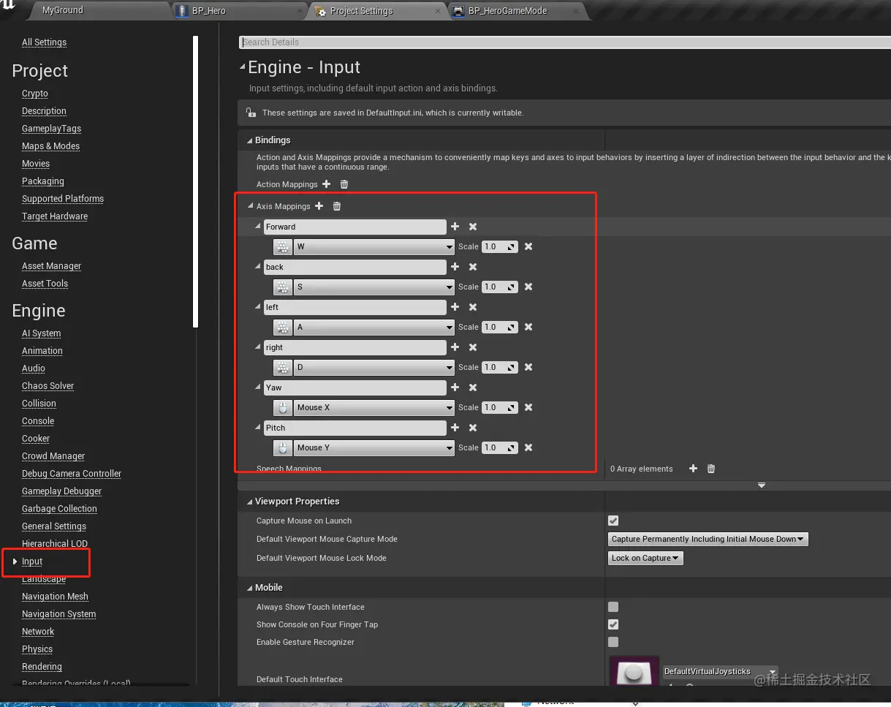Image resolution: width=891 pixels, height=707 pixels.
Task: Remove the back axis mapping
Action: point(473,267)
